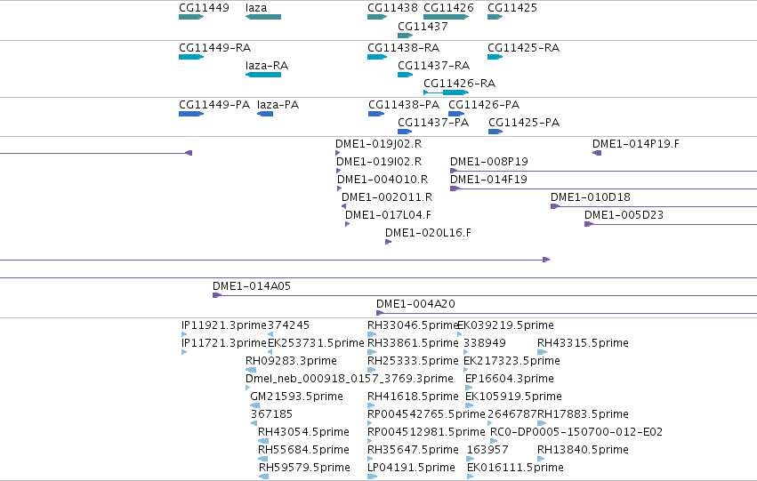Screen dimensions: 757x481
Task: Click the DME1-020L16.F clone label
Action: 428,233
